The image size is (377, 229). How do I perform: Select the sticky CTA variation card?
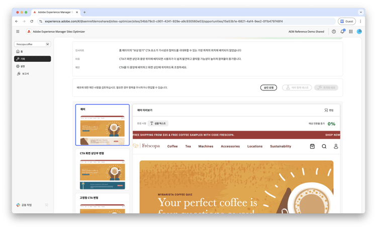point(103,203)
